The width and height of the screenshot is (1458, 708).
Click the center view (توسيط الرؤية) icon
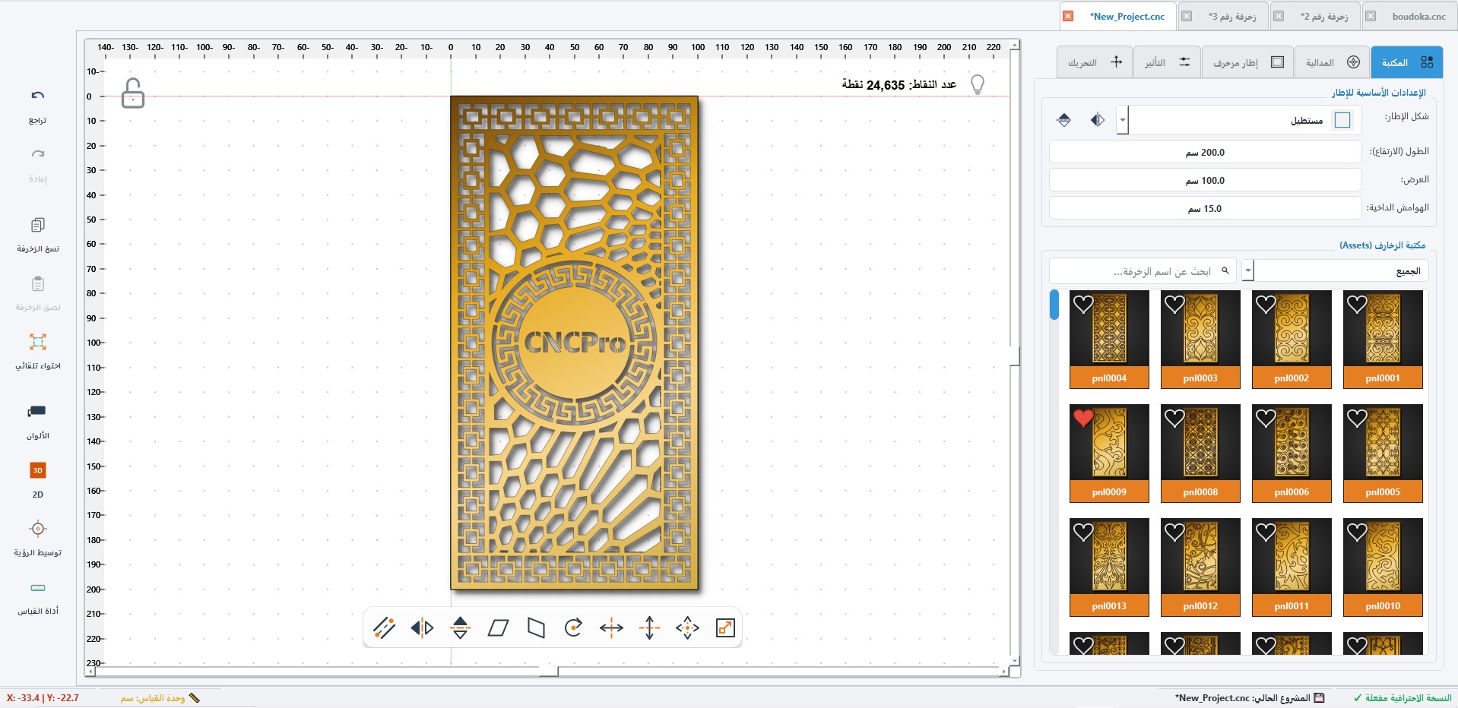tap(38, 529)
